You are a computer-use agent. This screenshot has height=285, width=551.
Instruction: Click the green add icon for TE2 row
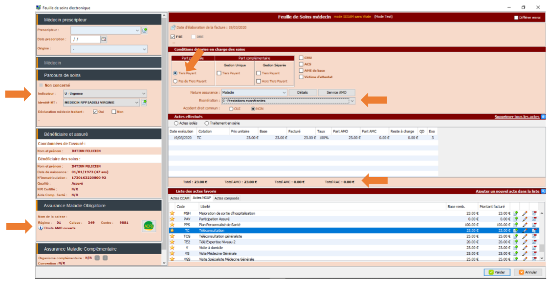click(515, 242)
